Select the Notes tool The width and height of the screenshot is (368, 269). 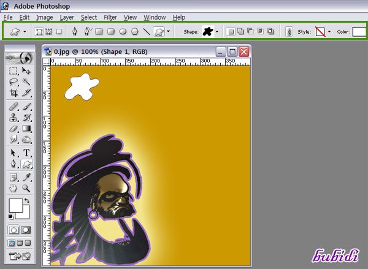coord(13,177)
